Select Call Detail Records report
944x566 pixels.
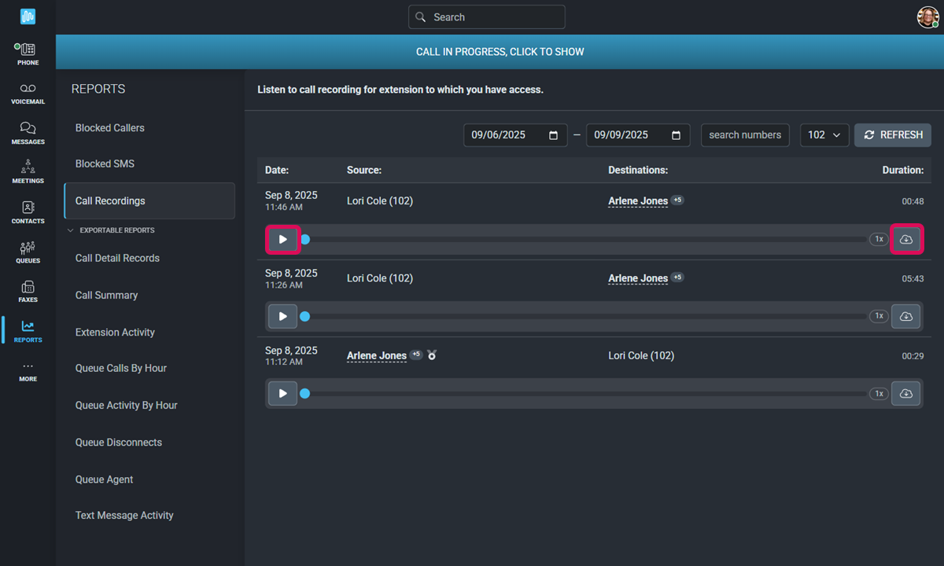pos(117,258)
